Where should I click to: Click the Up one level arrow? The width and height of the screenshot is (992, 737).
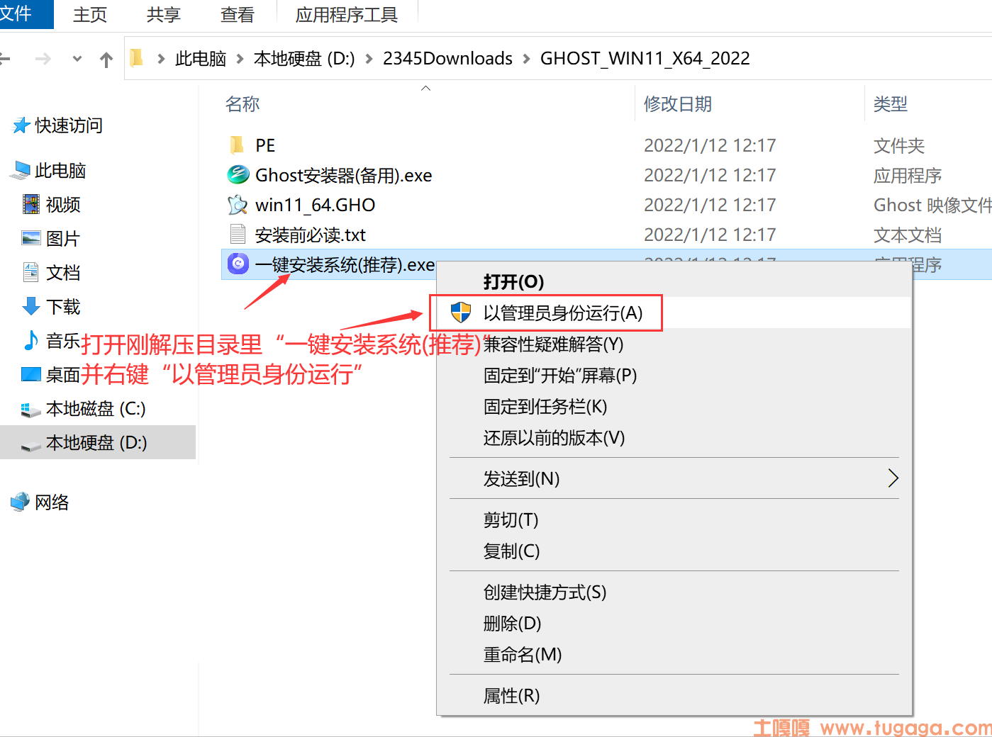[x=106, y=60]
